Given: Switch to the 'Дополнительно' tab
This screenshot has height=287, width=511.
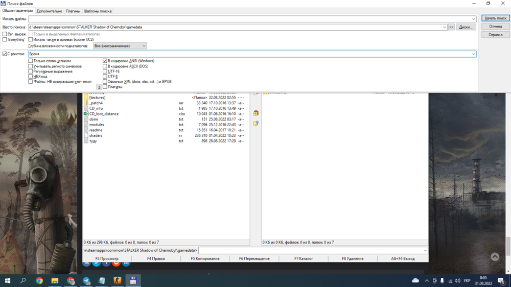Looking at the screenshot, I should (49, 11).
